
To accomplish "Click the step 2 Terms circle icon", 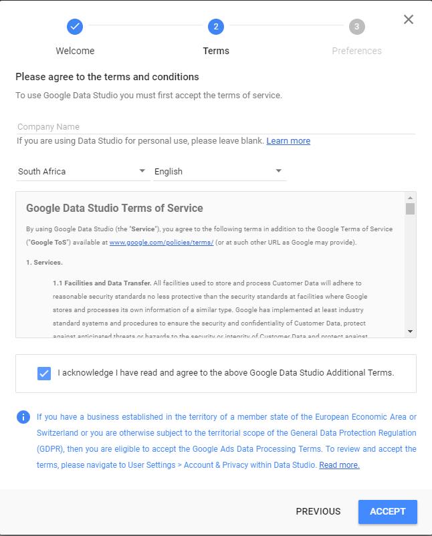I will pos(215,27).
